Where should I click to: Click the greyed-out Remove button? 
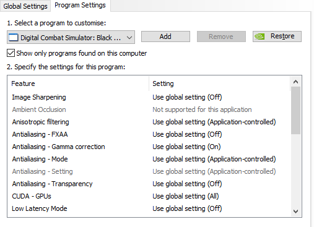click(221, 36)
